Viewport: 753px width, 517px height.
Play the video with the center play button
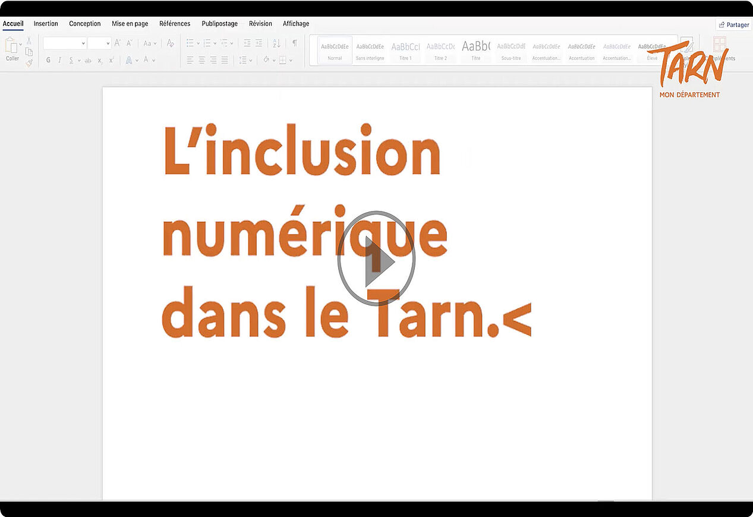pos(376,259)
